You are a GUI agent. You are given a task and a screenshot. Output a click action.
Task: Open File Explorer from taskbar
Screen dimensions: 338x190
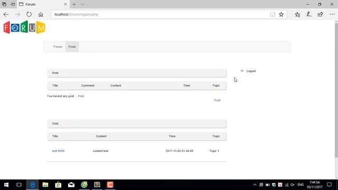tap(45, 185)
